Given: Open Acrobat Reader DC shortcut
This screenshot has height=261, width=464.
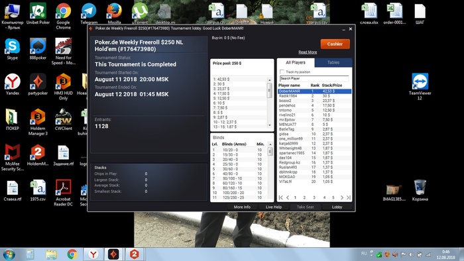Looking at the screenshot, I should (64, 193).
